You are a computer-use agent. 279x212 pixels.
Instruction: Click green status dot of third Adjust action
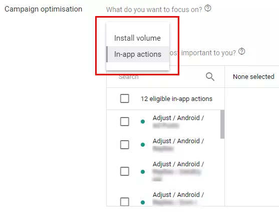(x=143, y=172)
